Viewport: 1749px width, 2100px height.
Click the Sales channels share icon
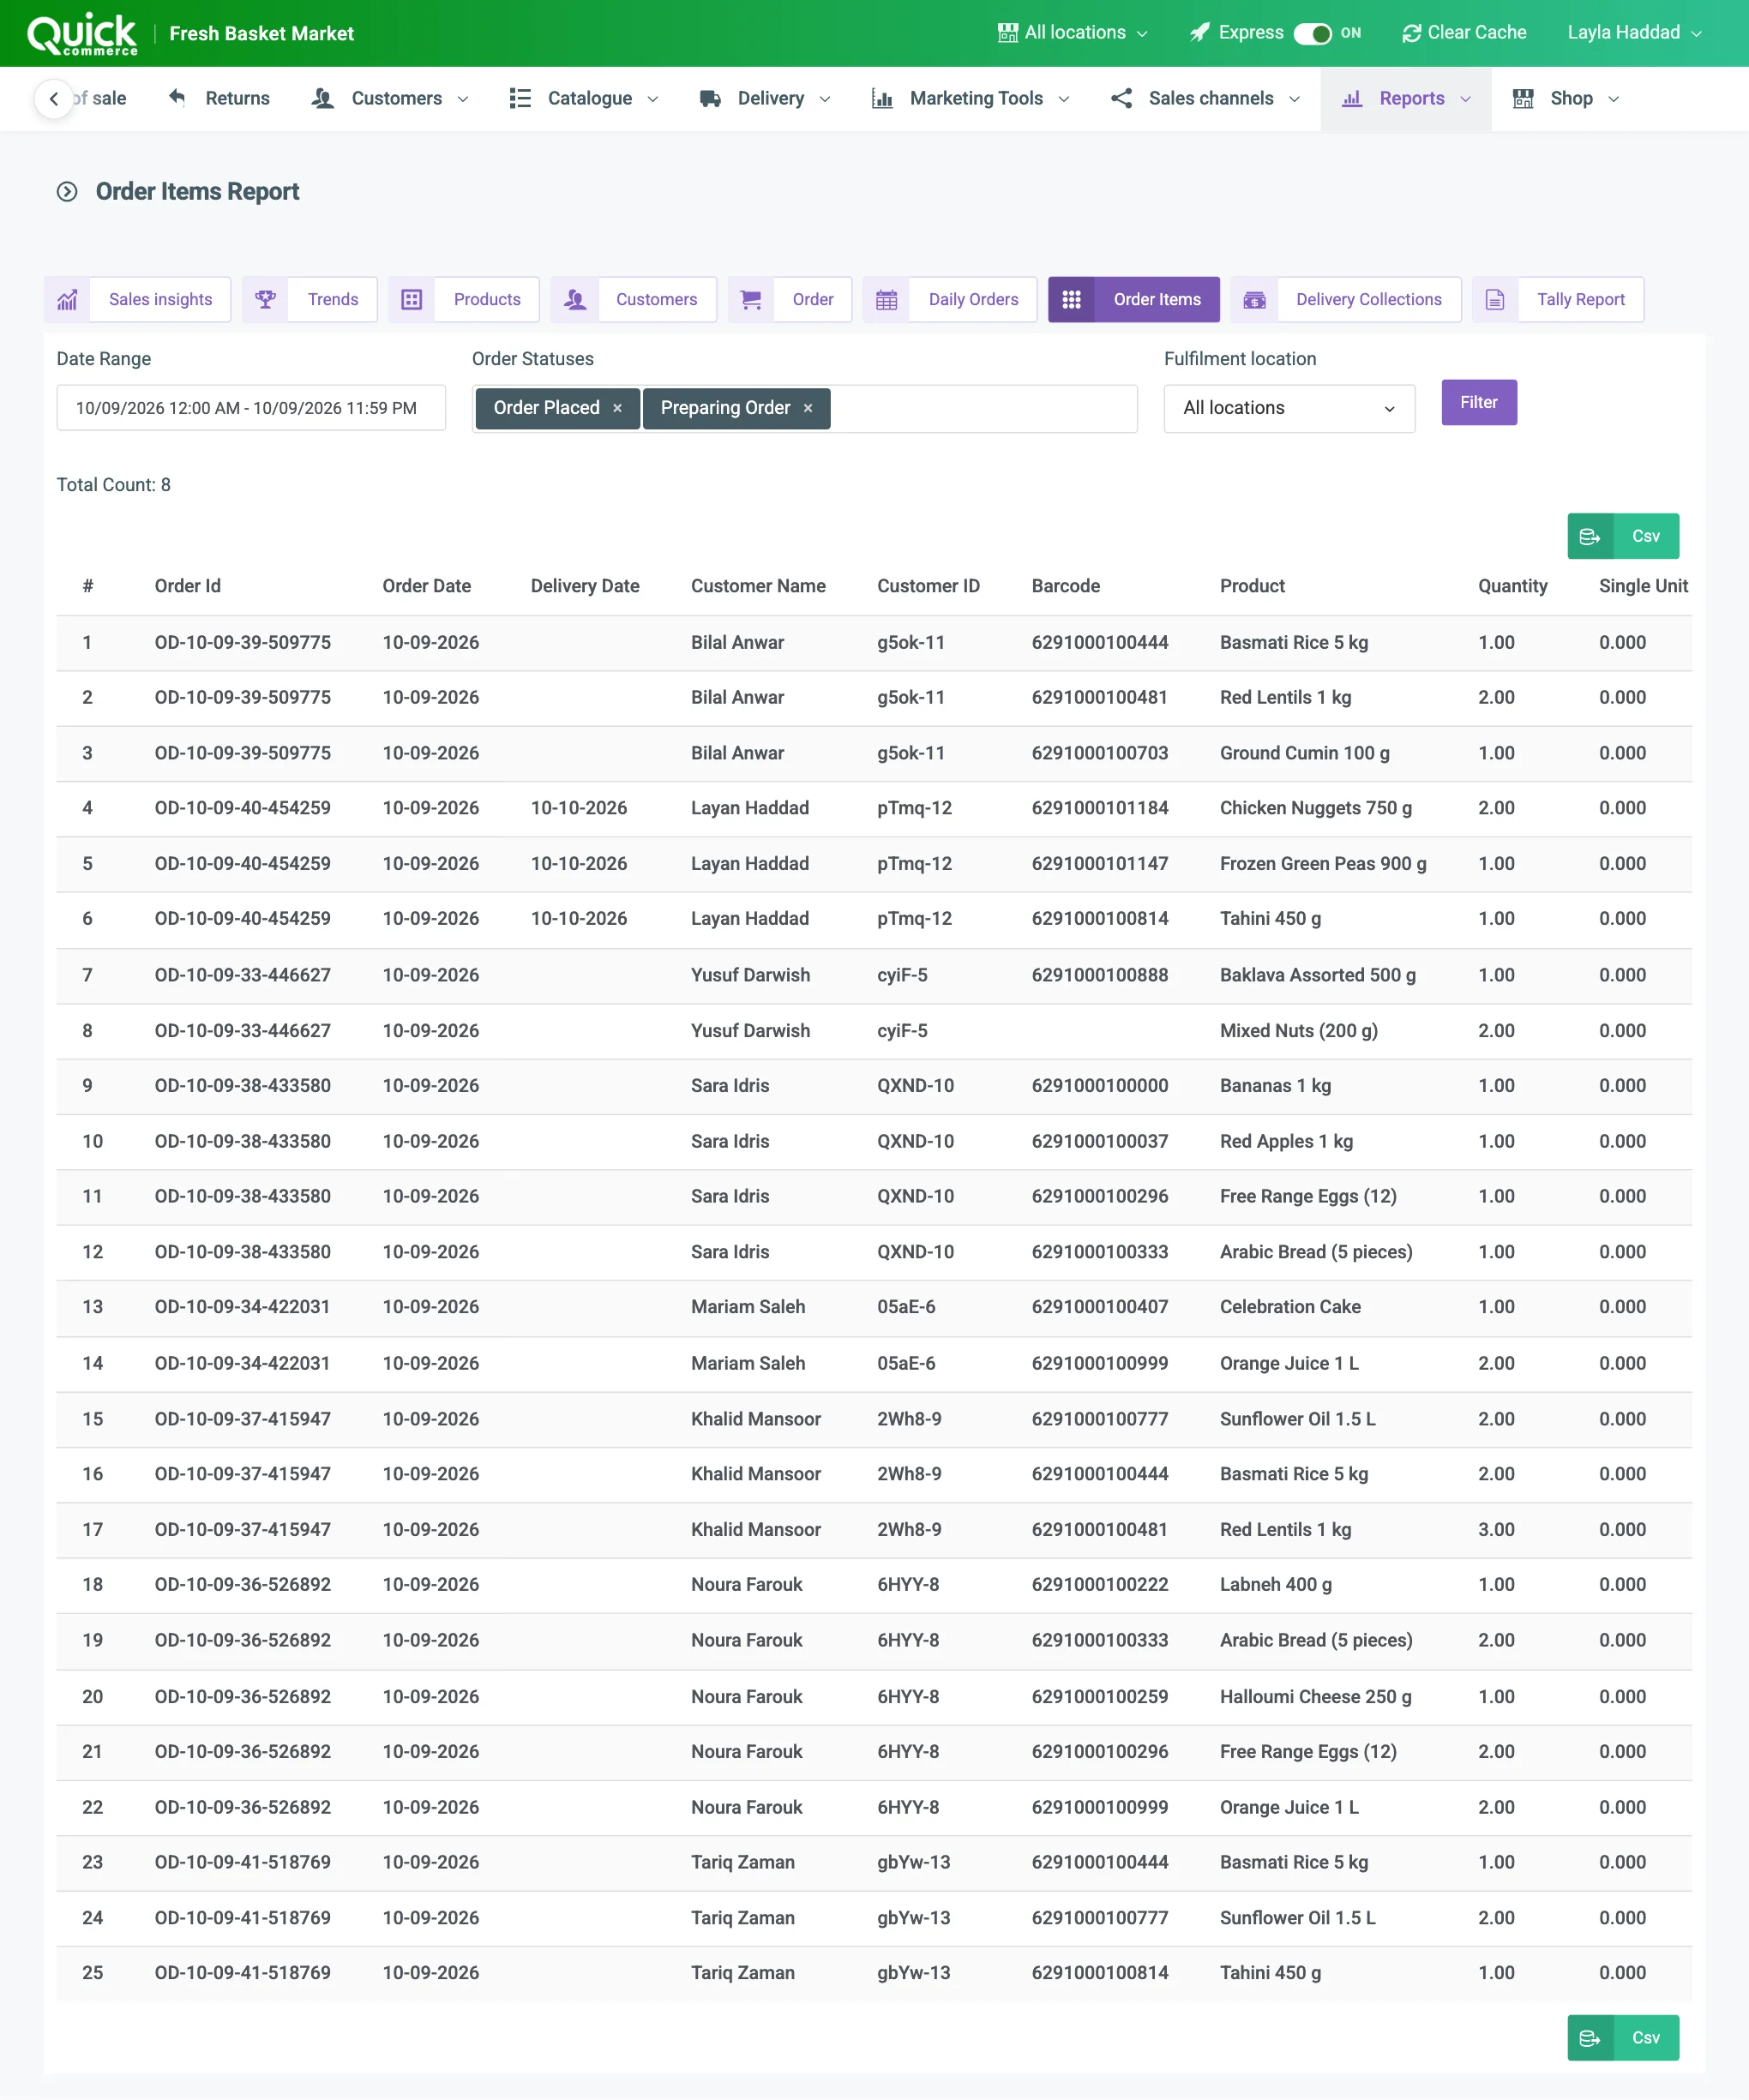[x=1122, y=98]
